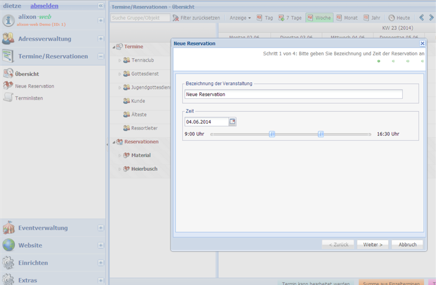This screenshot has height=285, width=436.
Task: Expand the Adressverwaltung section
Action: pos(101,39)
